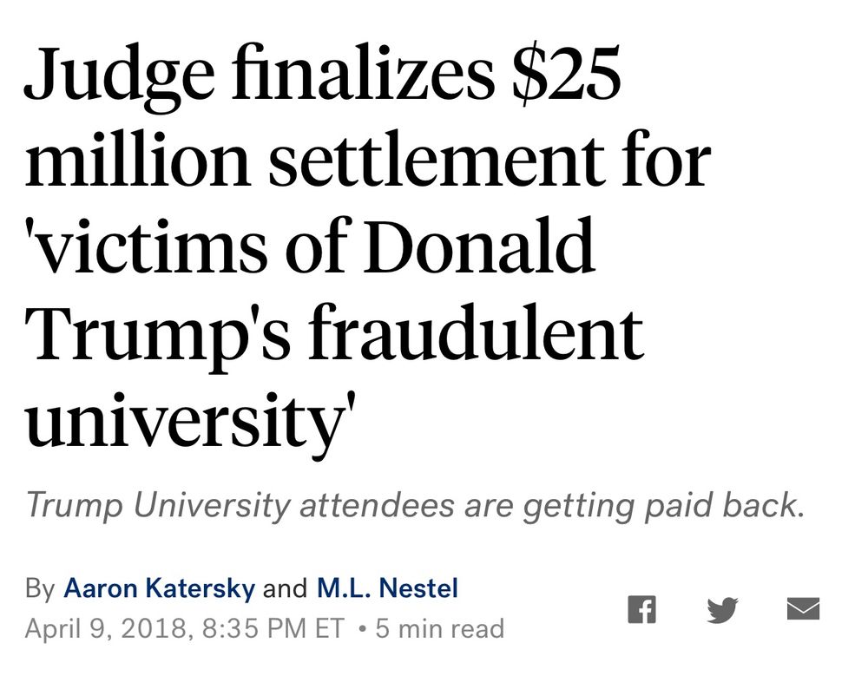Click the 'By' byline label
The height and width of the screenshot is (676, 868).
point(40,588)
